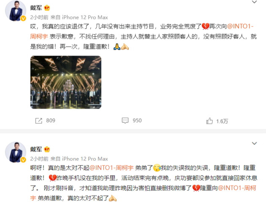
Task: Click the first post's 2小时前 timestamp
Action: coord(39,17)
